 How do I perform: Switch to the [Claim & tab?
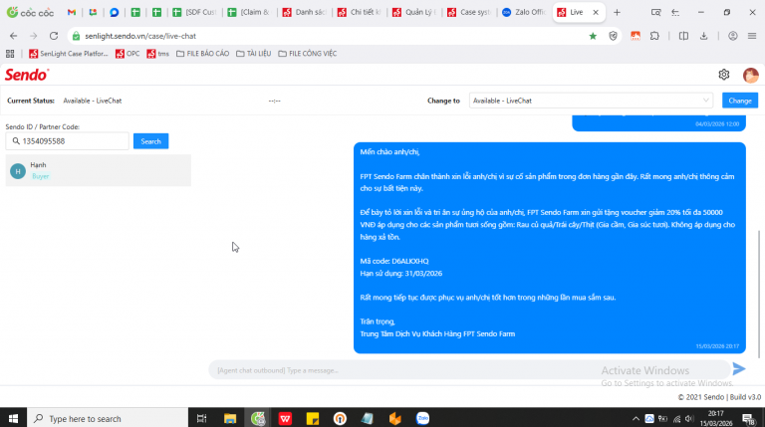249,12
